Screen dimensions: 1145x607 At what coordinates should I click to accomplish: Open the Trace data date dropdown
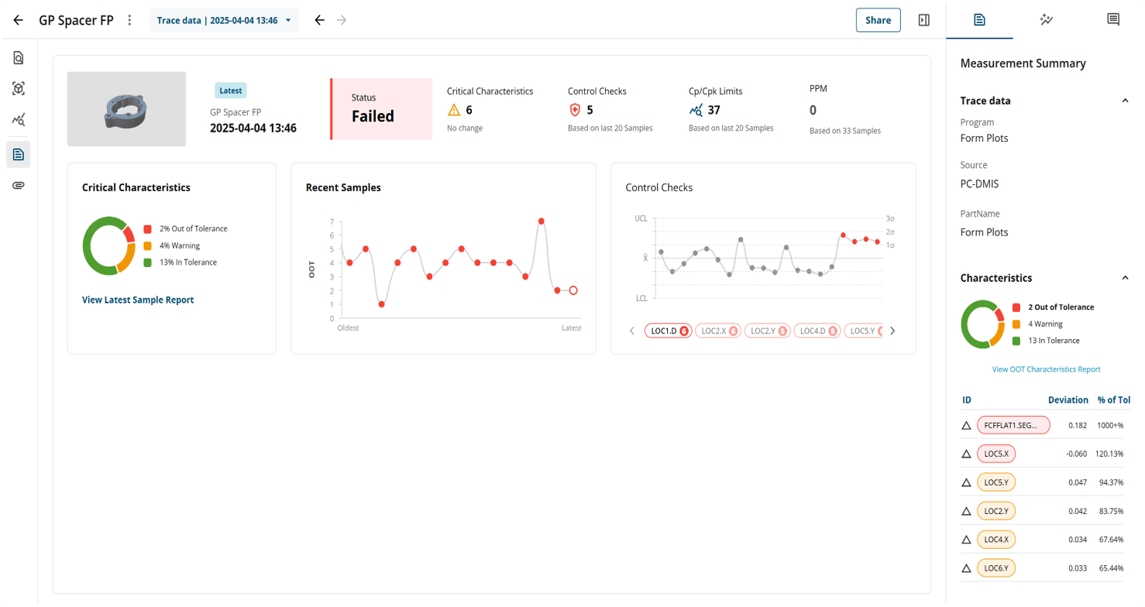[224, 20]
